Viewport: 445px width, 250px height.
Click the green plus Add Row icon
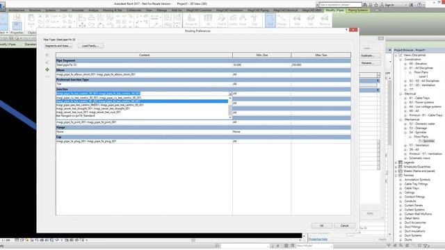(47, 69)
